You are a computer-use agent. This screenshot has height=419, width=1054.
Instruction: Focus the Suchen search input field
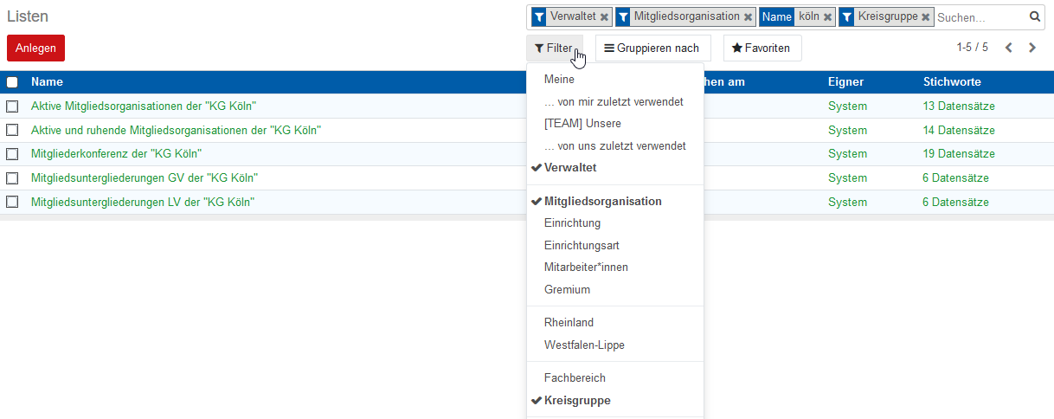click(980, 17)
